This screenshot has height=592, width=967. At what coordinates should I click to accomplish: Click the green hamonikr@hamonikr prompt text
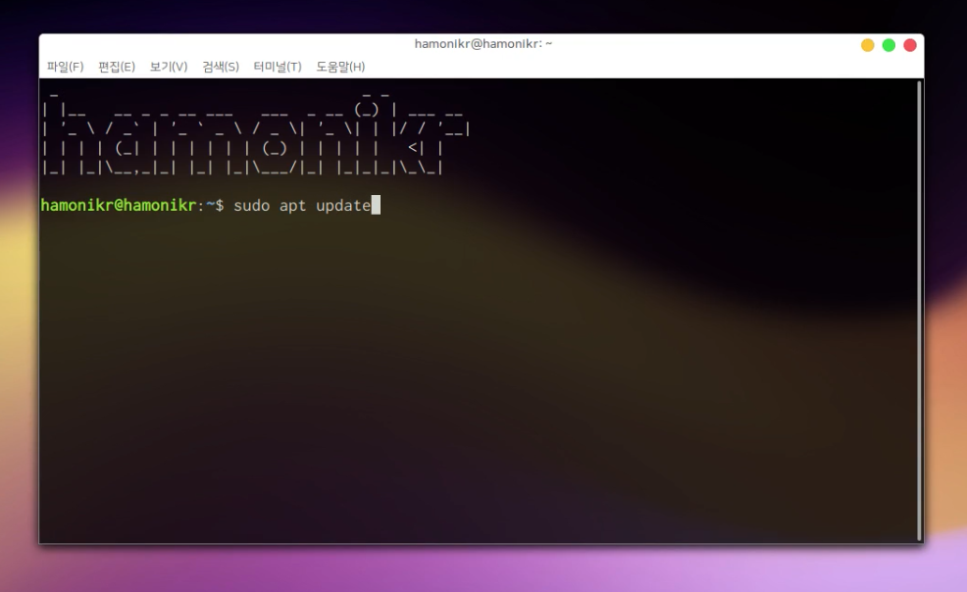(119, 206)
